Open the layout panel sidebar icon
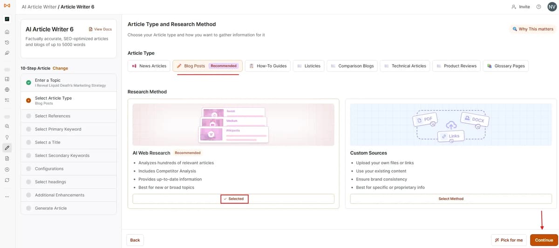The width and height of the screenshot is (559, 248). pos(7,79)
